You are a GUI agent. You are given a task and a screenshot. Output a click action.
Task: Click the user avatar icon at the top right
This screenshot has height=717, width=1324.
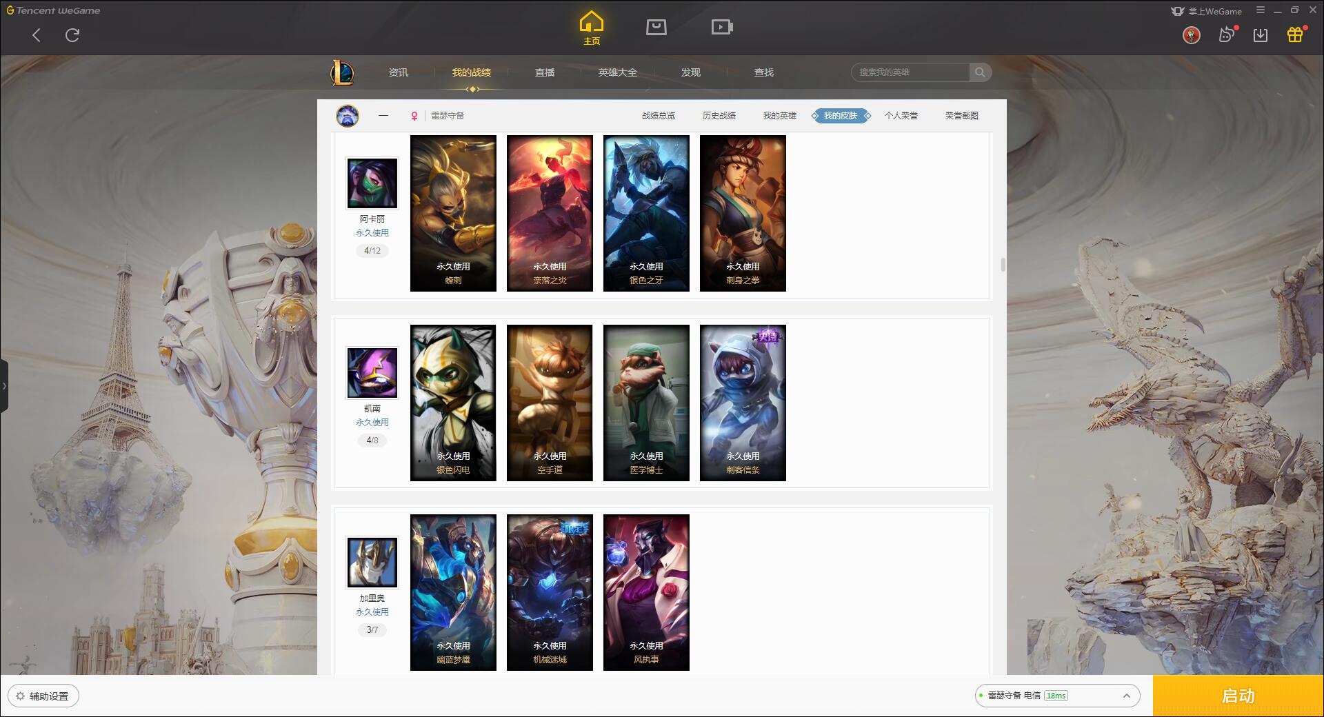point(1191,35)
